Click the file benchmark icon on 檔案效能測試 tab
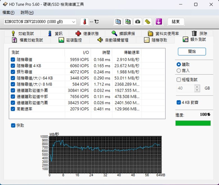This screenshot has width=219, height=185. tap(14, 40)
